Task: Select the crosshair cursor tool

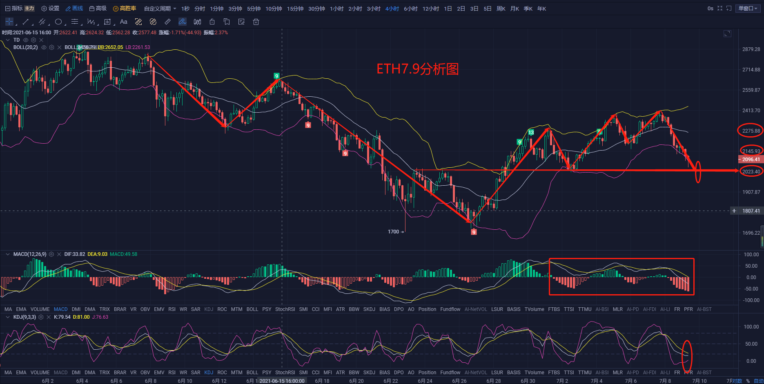Action: pos(9,22)
